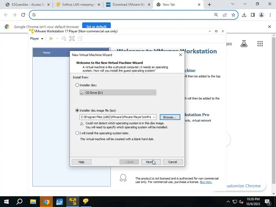This screenshot has width=276, height=207.
Task: Click the network tray icon
Action: pyautogui.click(x=235, y=202)
